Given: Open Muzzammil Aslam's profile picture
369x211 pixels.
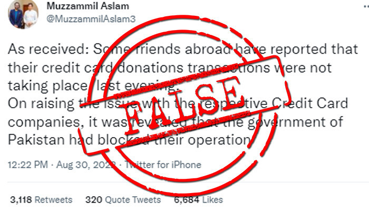Looking at the screenshot, I should click(23, 14).
